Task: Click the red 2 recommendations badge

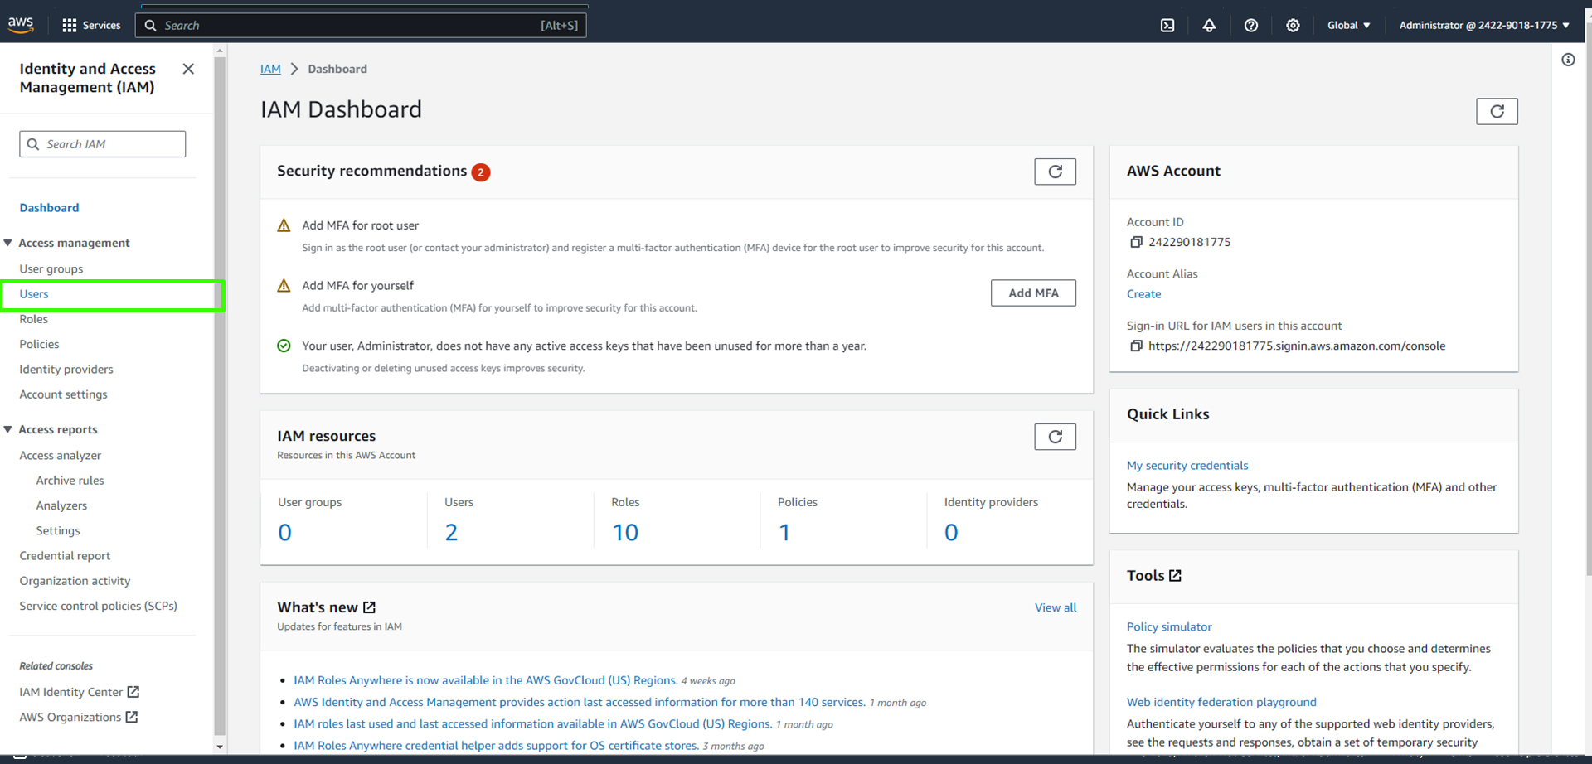Action: [481, 172]
